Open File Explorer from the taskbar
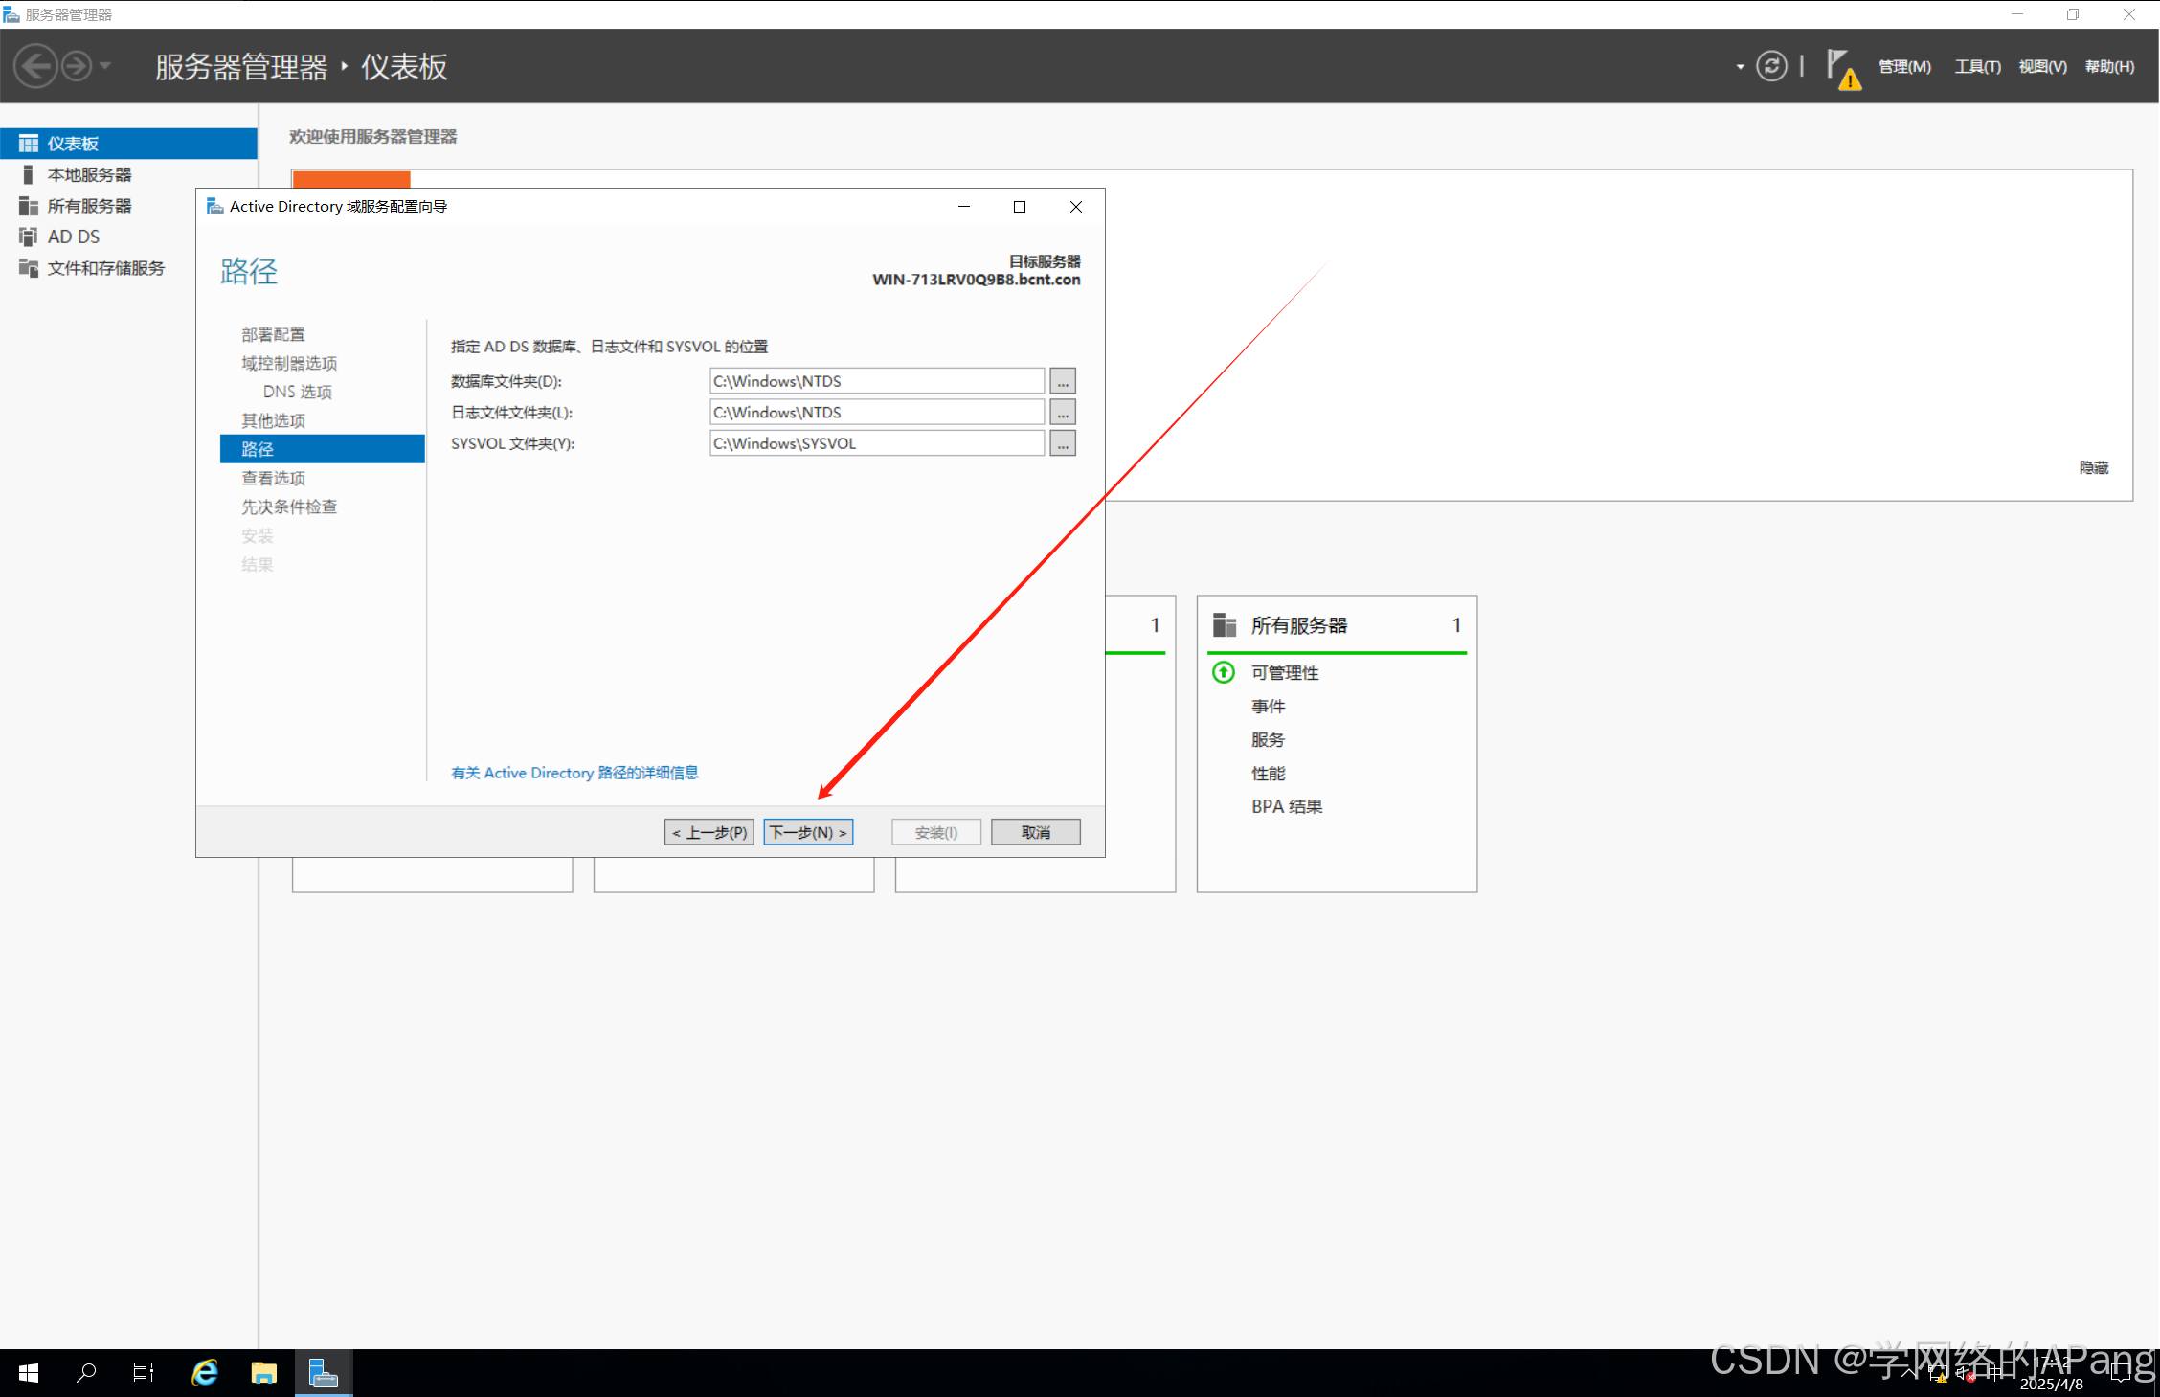 click(263, 1373)
